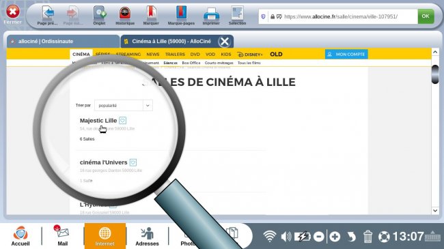The height and width of the screenshot is (249, 444).
Task: Click scrollbar down arrow
Action: coord(435,211)
